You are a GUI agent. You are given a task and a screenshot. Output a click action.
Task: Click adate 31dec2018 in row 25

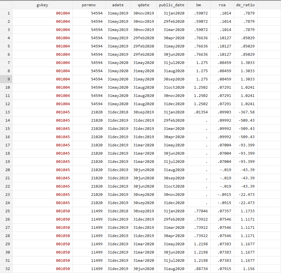118,211
